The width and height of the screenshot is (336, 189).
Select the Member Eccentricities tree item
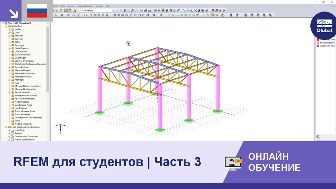pos(25,73)
